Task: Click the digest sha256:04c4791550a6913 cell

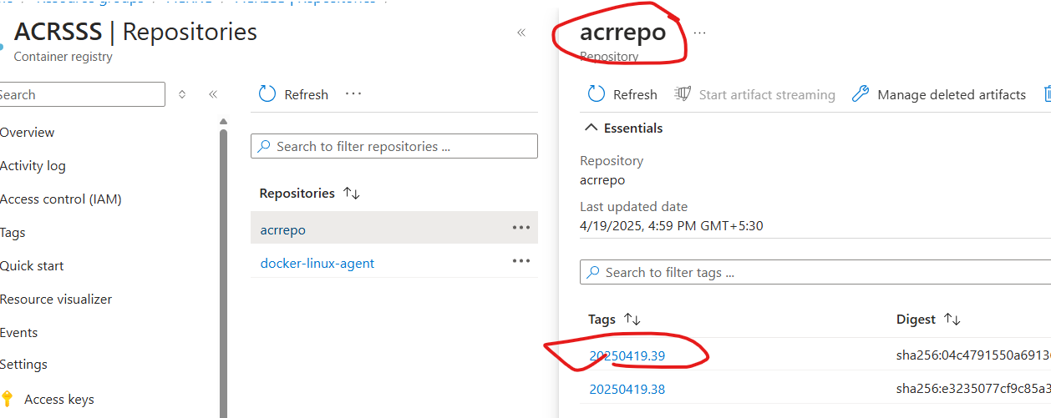Action: [973, 355]
